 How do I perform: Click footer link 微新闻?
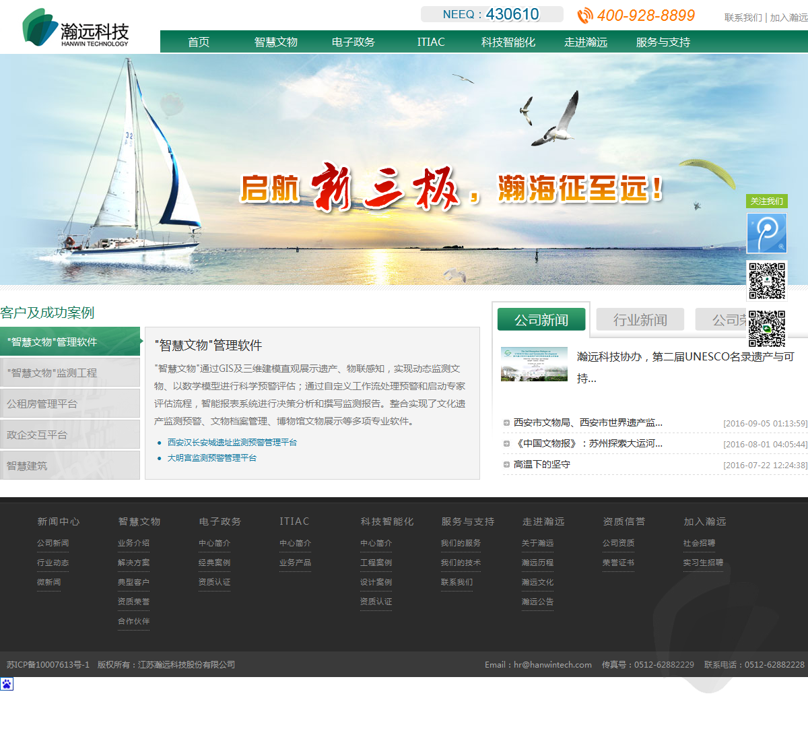click(x=48, y=582)
